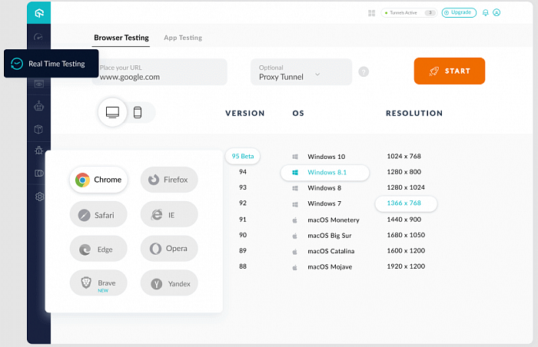Screen dimensions: 538x347
Task: Select Windows 8.1 OS
Action: (325, 173)
